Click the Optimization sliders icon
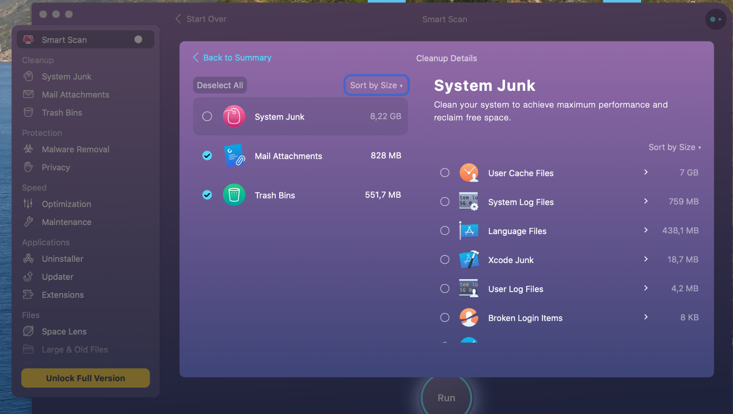The width and height of the screenshot is (733, 414). click(28, 204)
